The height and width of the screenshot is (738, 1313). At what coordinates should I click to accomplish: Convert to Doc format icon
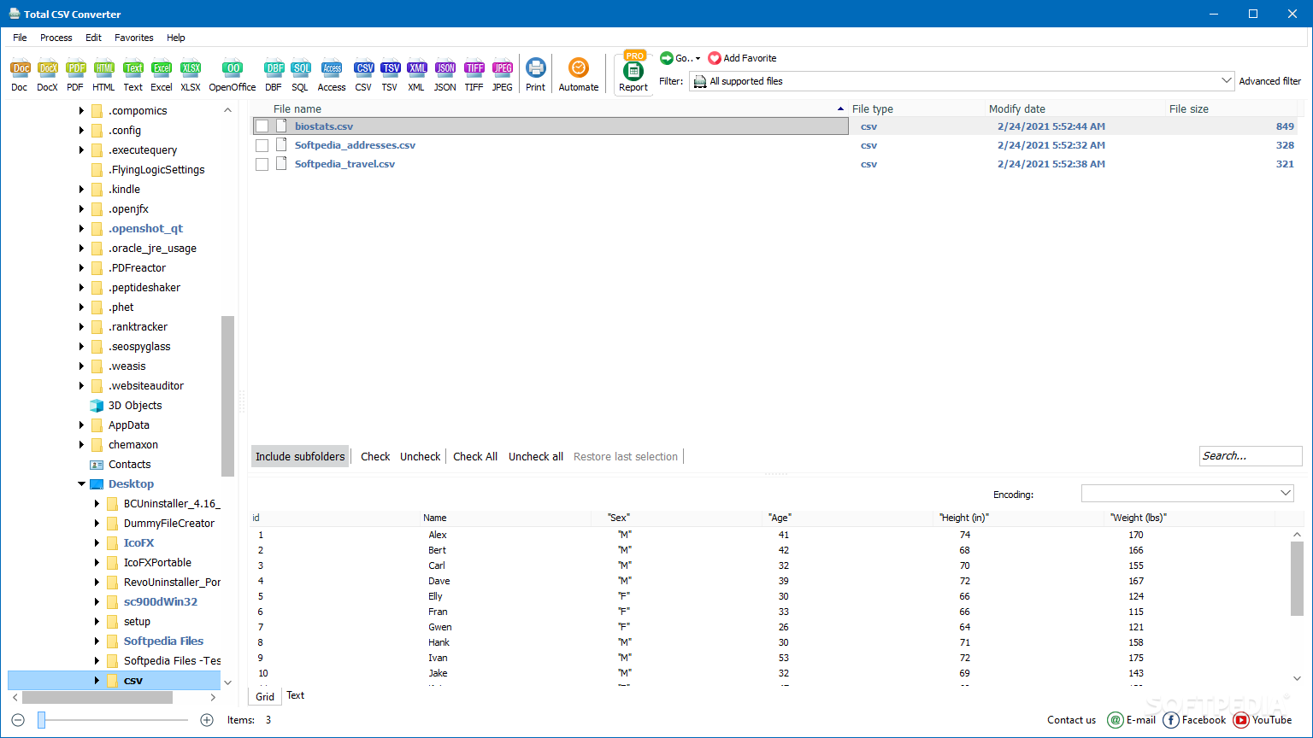coord(20,75)
